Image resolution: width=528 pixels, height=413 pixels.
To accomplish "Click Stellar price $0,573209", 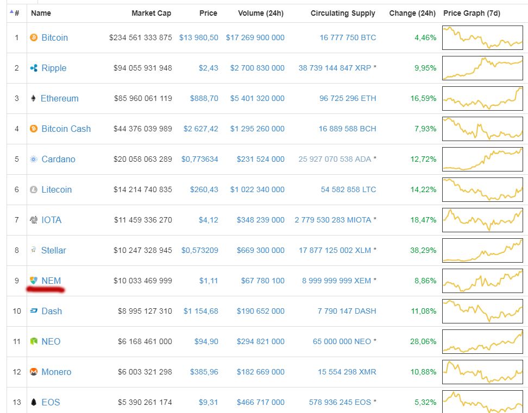I will click(200, 251).
